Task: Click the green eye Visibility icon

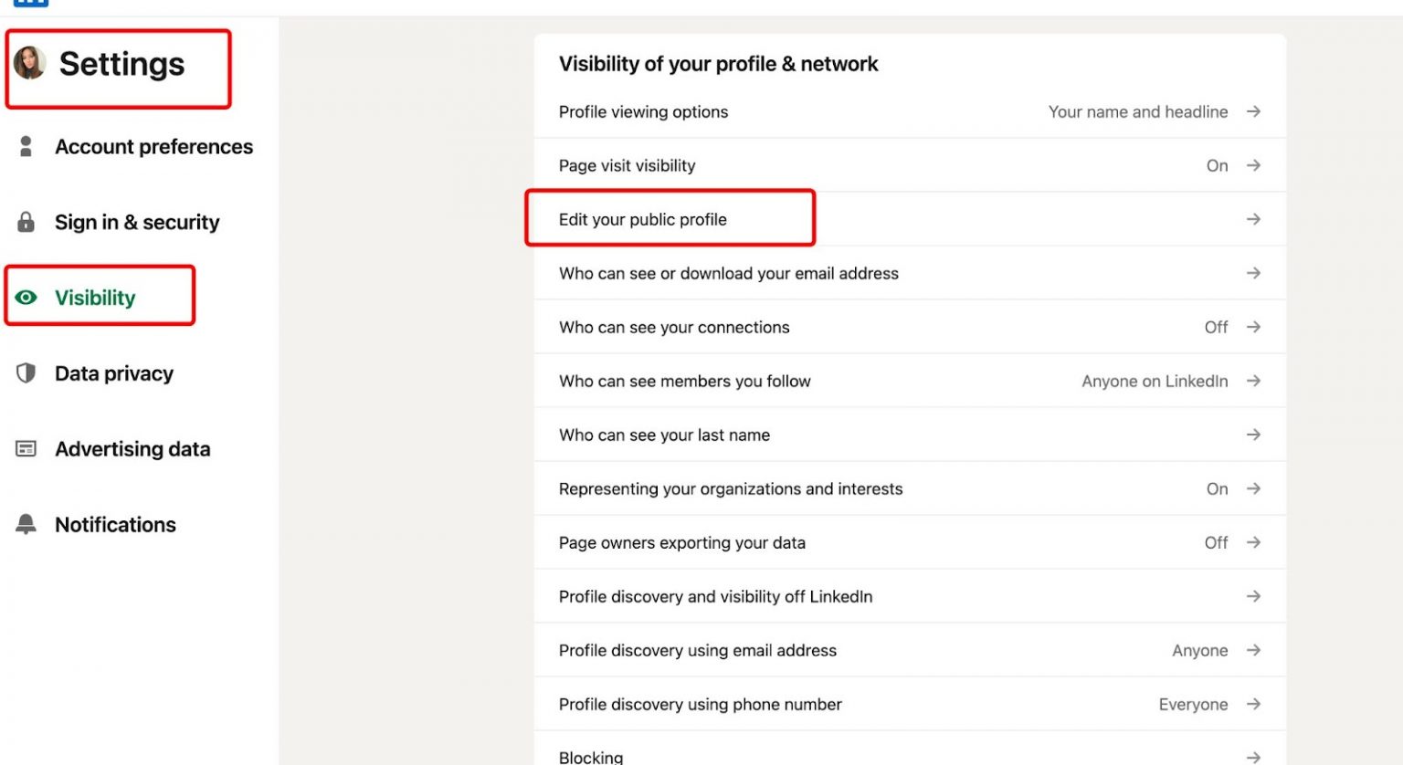Action: (x=26, y=298)
